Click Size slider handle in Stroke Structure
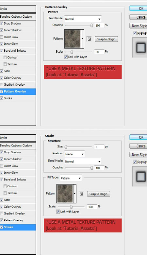 [x=66, y=147]
